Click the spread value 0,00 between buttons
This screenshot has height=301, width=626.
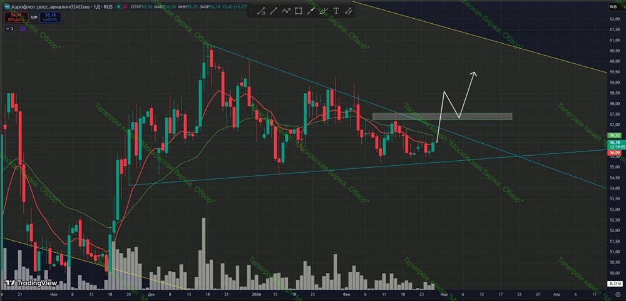(x=34, y=17)
